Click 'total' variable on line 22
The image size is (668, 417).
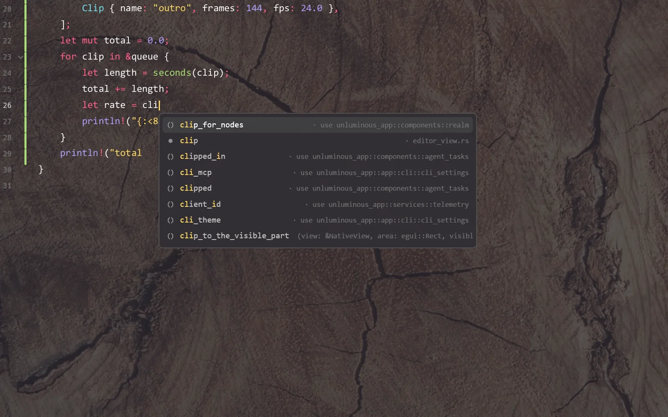[x=117, y=40]
